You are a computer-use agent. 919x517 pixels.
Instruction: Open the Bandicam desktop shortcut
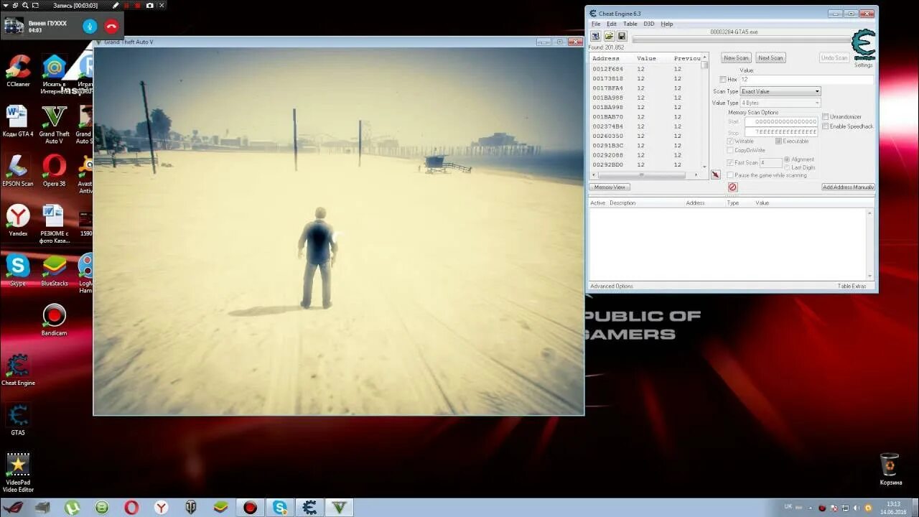pyautogui.click(x=55, y=320)
